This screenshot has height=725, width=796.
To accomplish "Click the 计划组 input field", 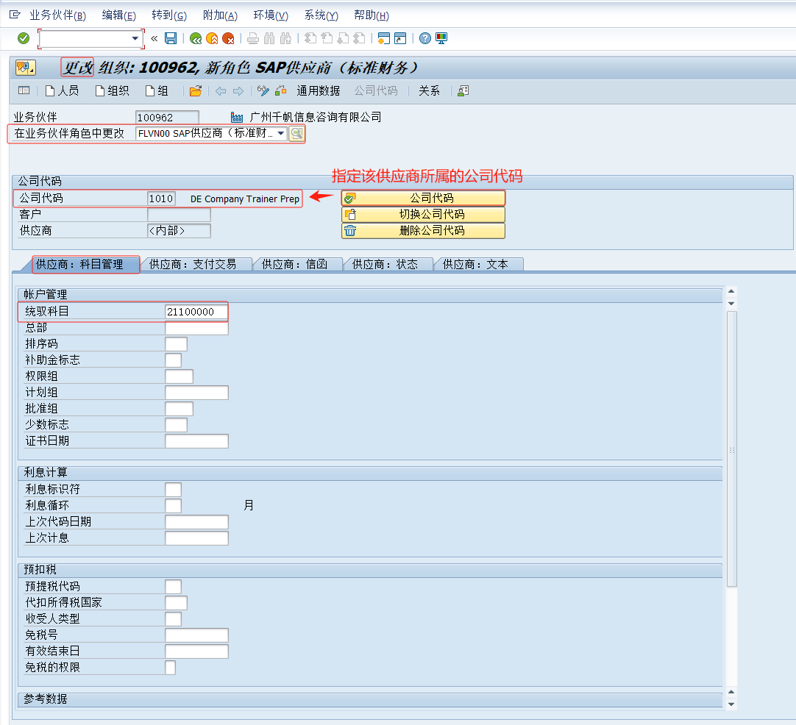I will [196, 393].
